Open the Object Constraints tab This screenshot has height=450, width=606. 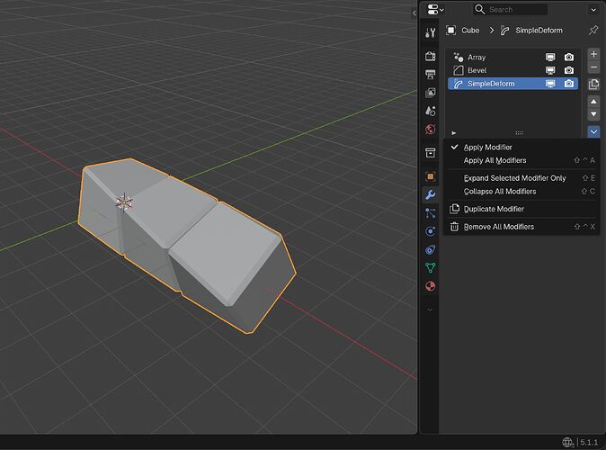tap(430, 249)
